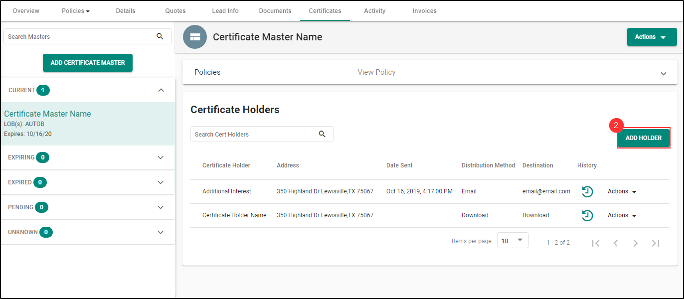The height and width of the screenshot is (299, 684).
Task: Expand the PENDING section
Action: pos(161,207)
